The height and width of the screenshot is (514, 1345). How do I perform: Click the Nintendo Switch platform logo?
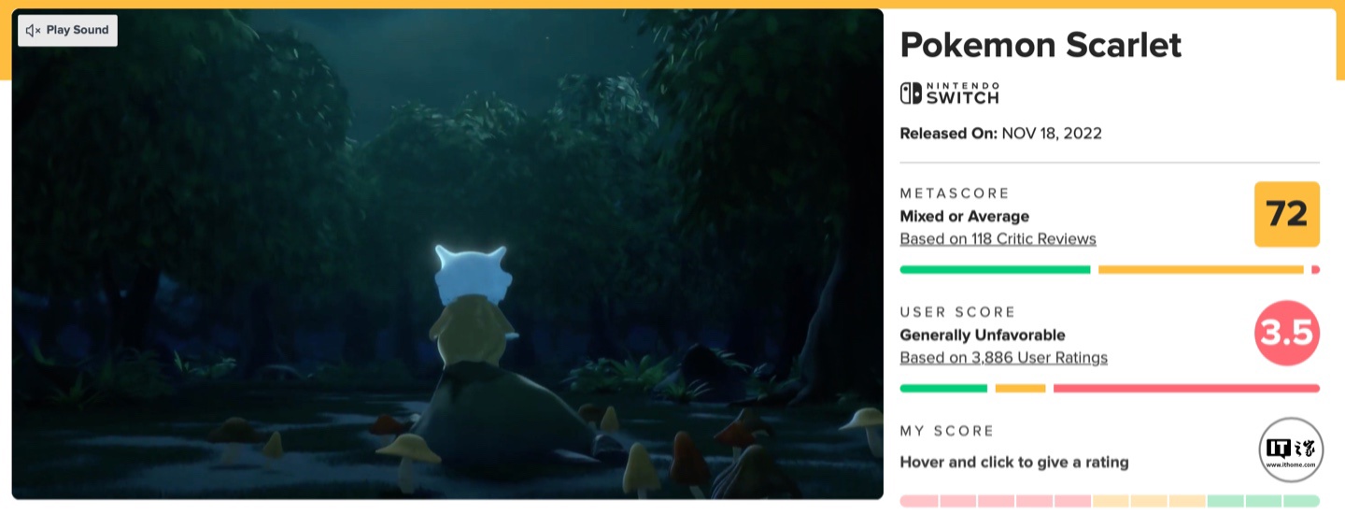tap(949, 93)
